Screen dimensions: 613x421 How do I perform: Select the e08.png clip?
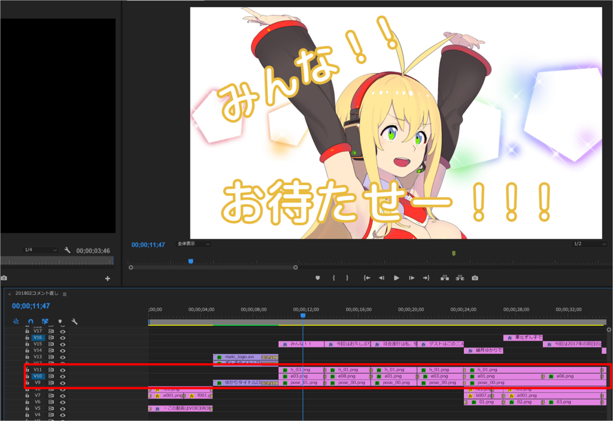pos(348,376)
